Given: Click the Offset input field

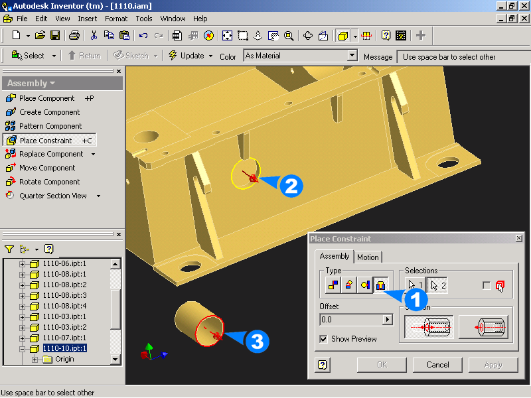Looking at the screenshot, I should pyautogui.click(x=352, y=320).
